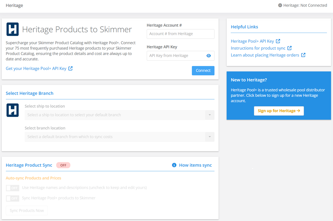The image size is (333, 221).
Task: Focus the Heritage API Key input field
Action: [x=180, y=56]
